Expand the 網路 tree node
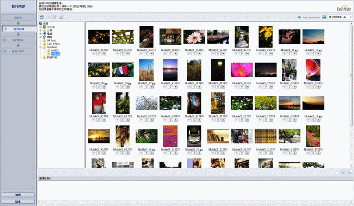 [40, 37]
